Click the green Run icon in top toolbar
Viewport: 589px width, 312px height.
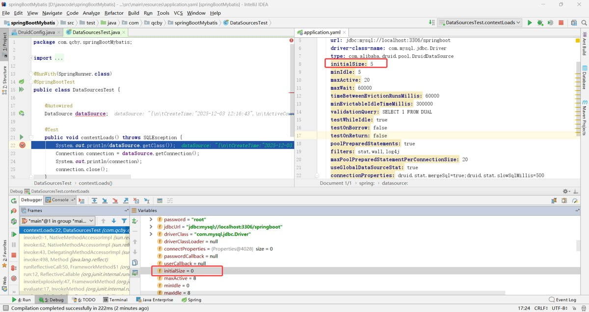point(530,23)
